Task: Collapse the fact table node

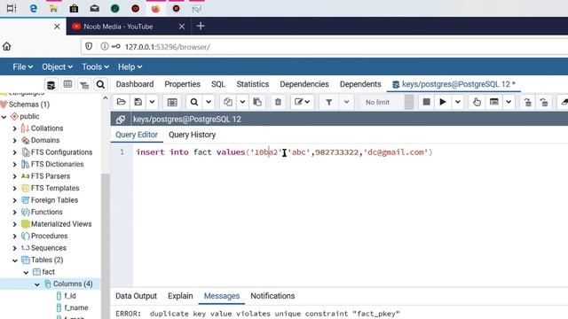Action: [x=26, y=272]
